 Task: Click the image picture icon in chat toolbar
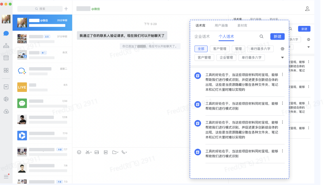point(97,152)
